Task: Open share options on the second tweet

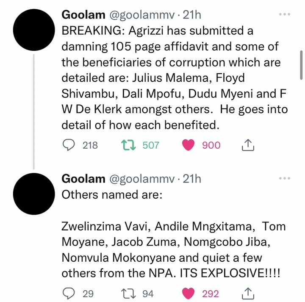Action: point(248,293)
